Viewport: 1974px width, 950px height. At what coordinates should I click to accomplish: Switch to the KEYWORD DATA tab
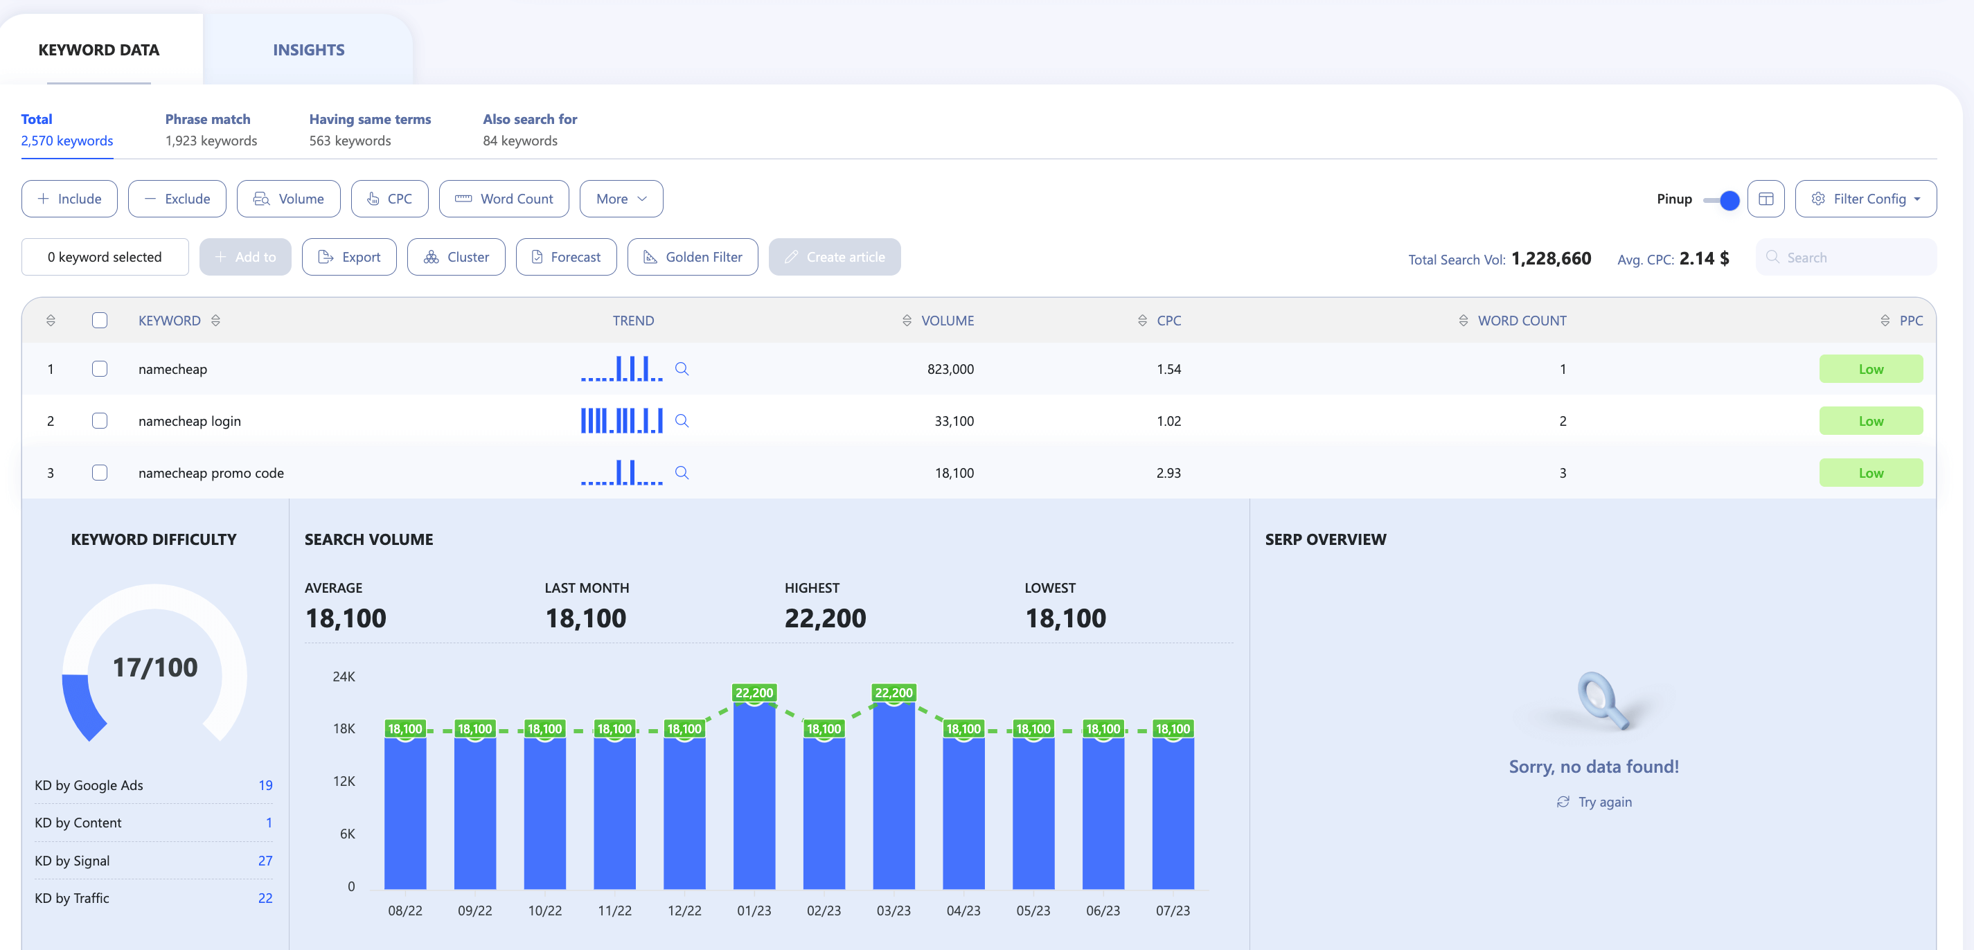tap(99, 50)
